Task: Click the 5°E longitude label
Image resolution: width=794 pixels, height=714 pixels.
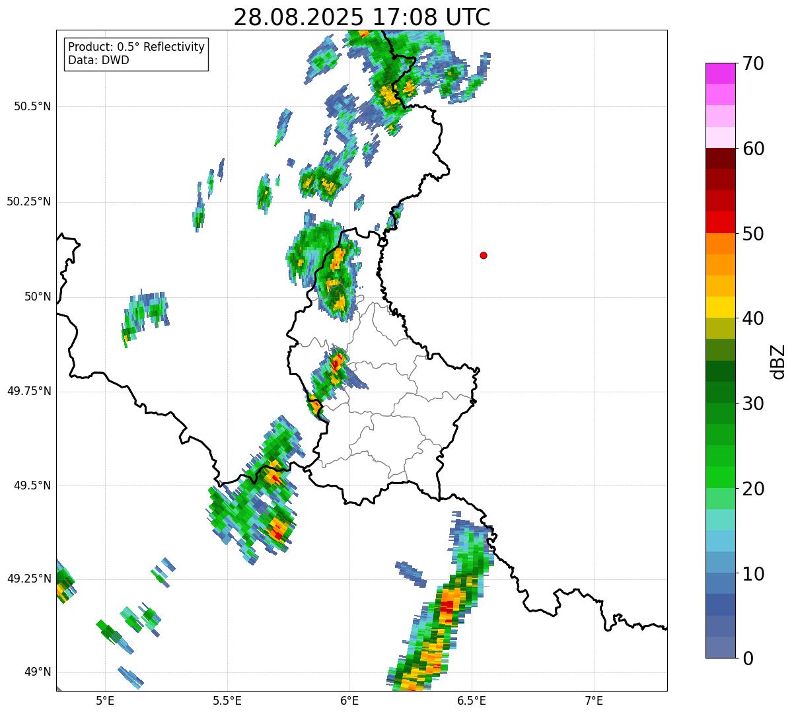Action: pos(105,700)
